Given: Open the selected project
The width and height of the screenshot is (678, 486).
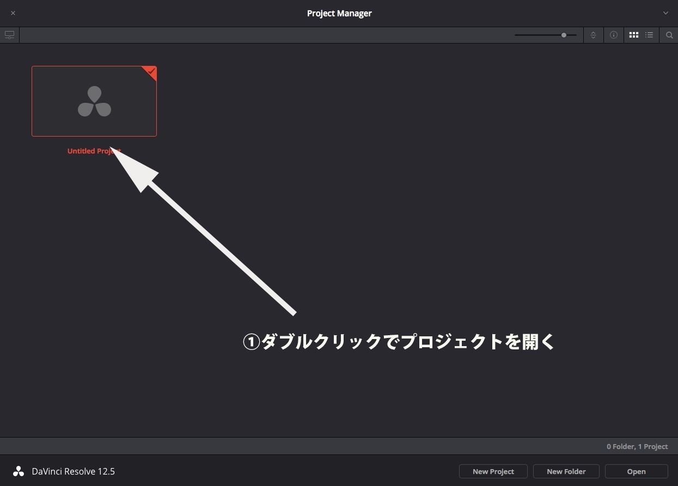Looking at the screenshot, I should pos(636,471).
